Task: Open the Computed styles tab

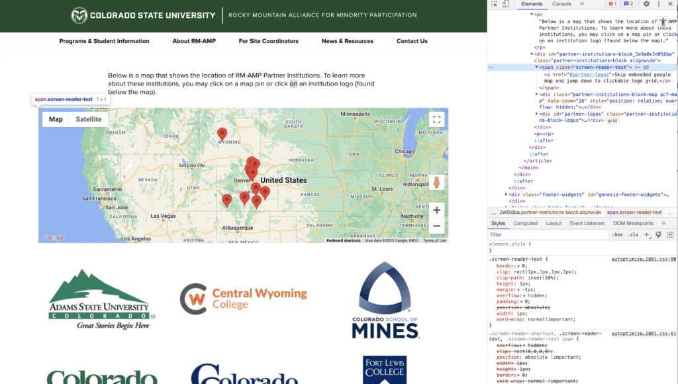Action: [x=526, y=223]
